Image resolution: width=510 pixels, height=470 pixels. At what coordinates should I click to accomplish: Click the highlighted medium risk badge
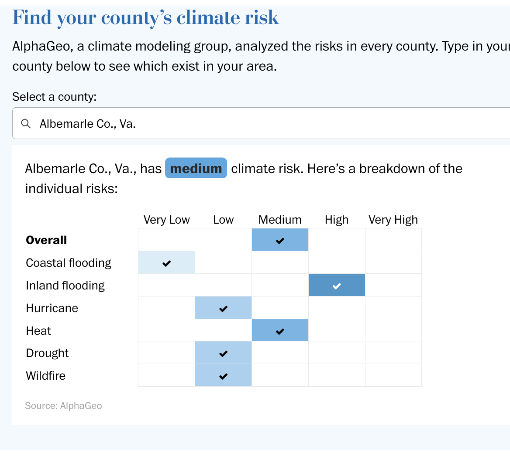[x=196, y=168]
